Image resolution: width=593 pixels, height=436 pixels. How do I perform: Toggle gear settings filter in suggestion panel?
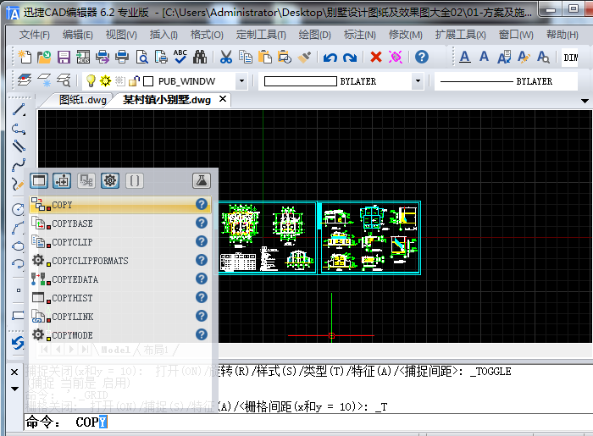110,180
